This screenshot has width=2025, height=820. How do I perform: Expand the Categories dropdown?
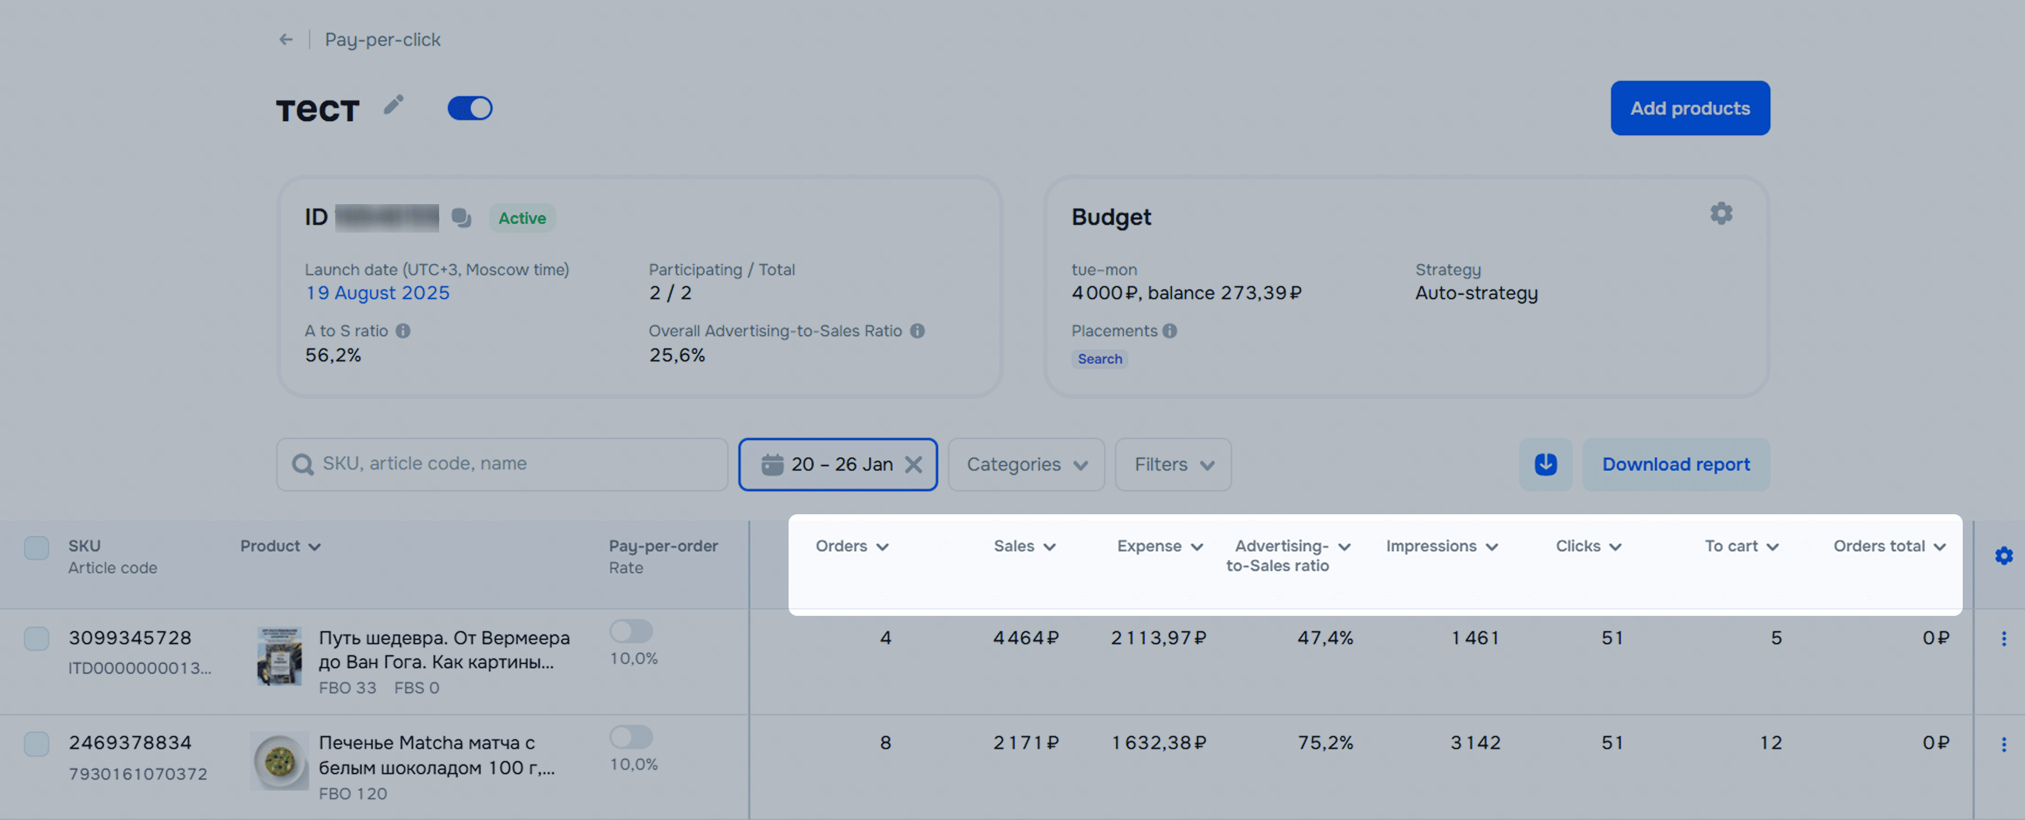[x=1026, y=465]
